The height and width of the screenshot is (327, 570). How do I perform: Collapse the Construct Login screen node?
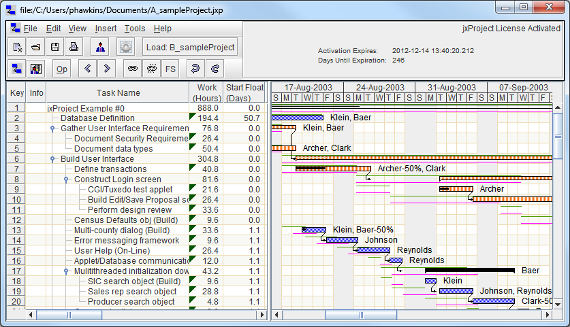(x=67, y=179)
